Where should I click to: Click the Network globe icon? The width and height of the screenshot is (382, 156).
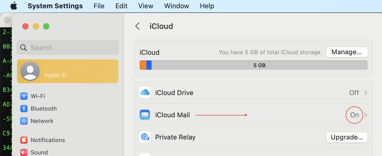pos(24,121)
